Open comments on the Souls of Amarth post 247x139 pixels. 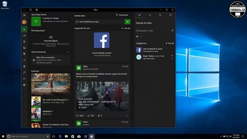[x=89, y=116]
